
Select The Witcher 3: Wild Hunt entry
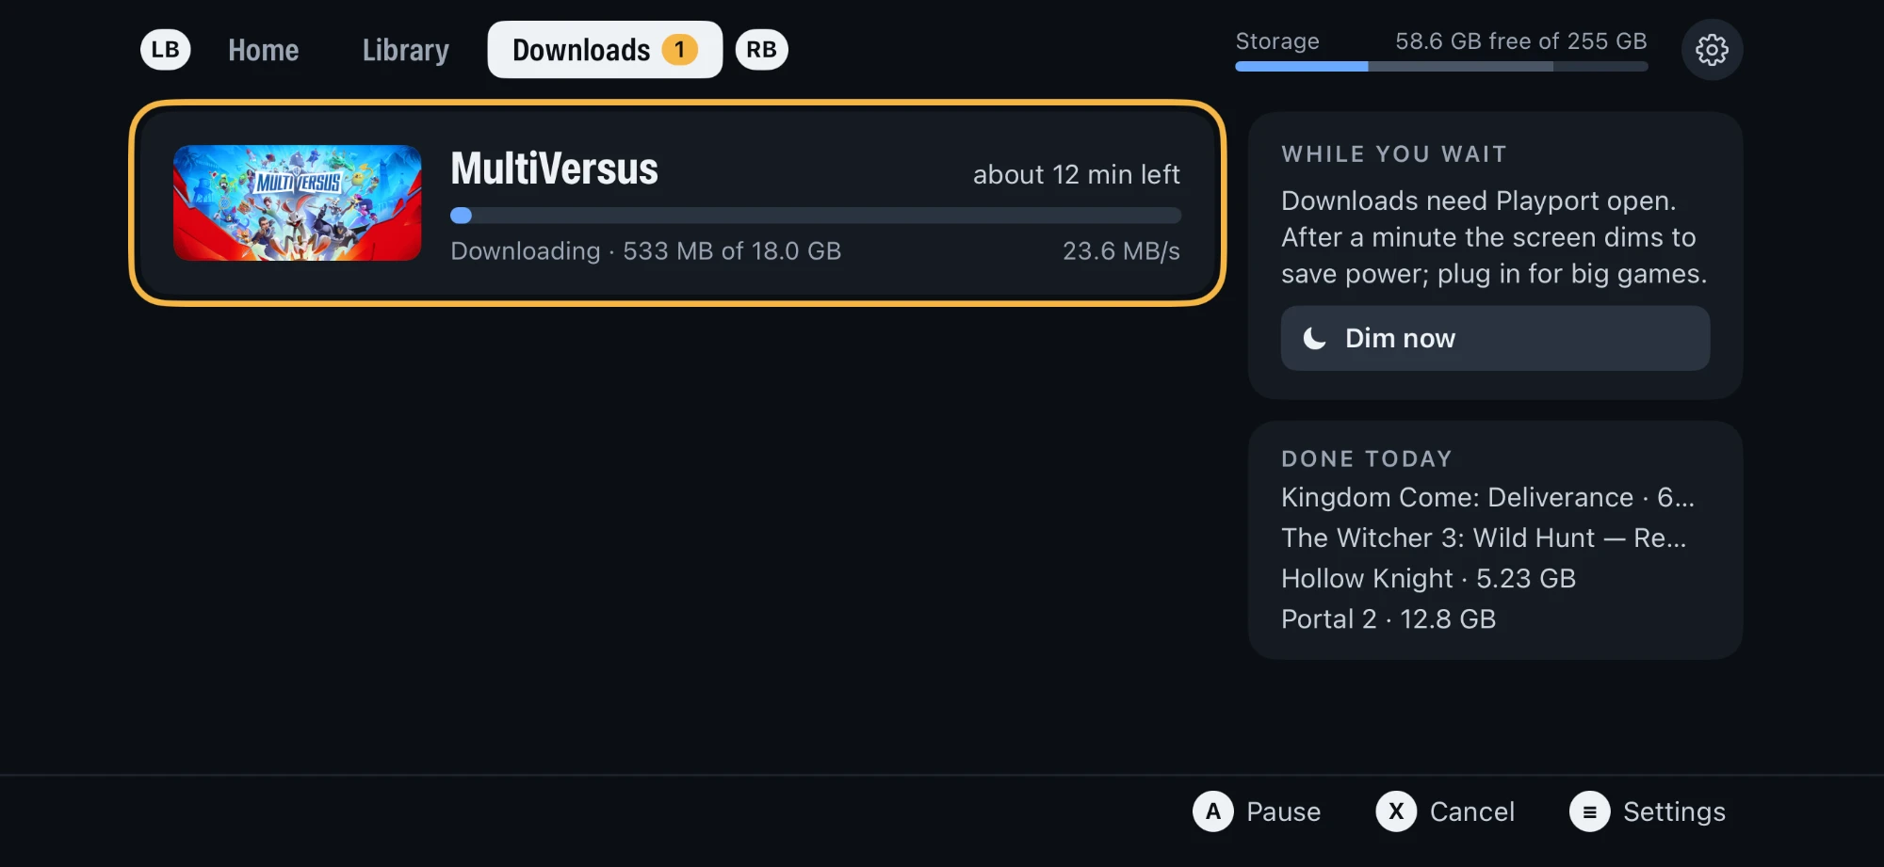1484,538
